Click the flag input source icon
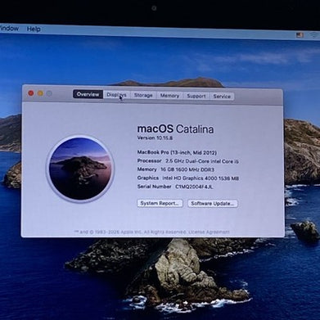The width and height of the screenshot is (320, 320). tap(300, 35)
